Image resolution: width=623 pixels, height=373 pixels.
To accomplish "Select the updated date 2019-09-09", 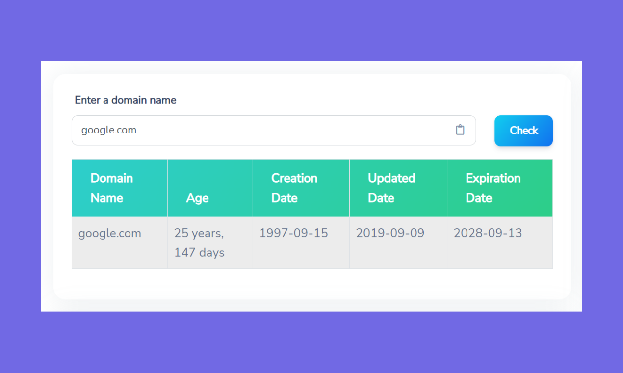I will [x=390, y=233].
